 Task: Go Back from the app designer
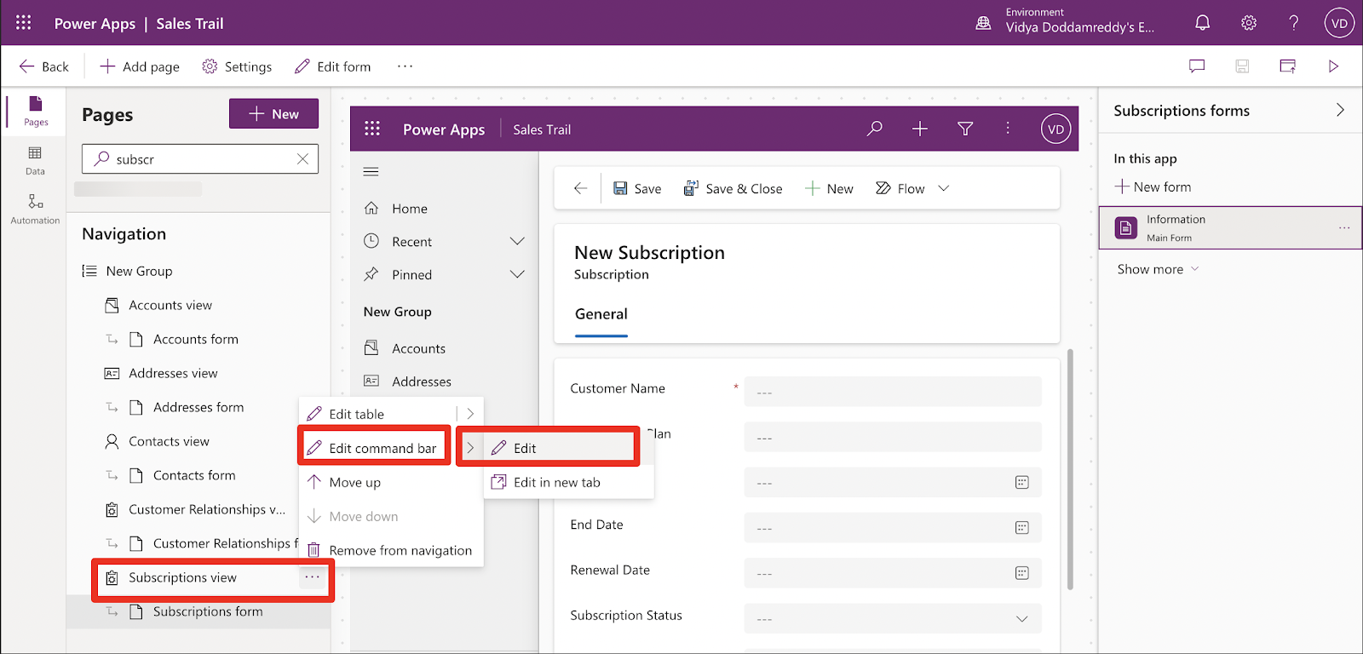tap(43, 66)
